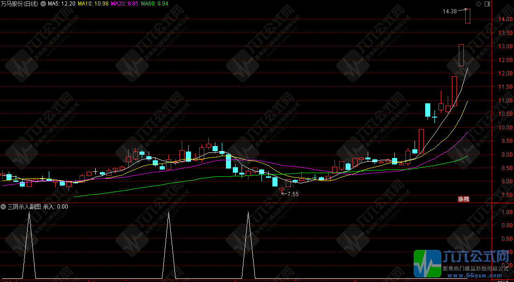Screen dimensions: 514x282
Task: Click the 7.55 low price annotation
Action: [293, 194]
